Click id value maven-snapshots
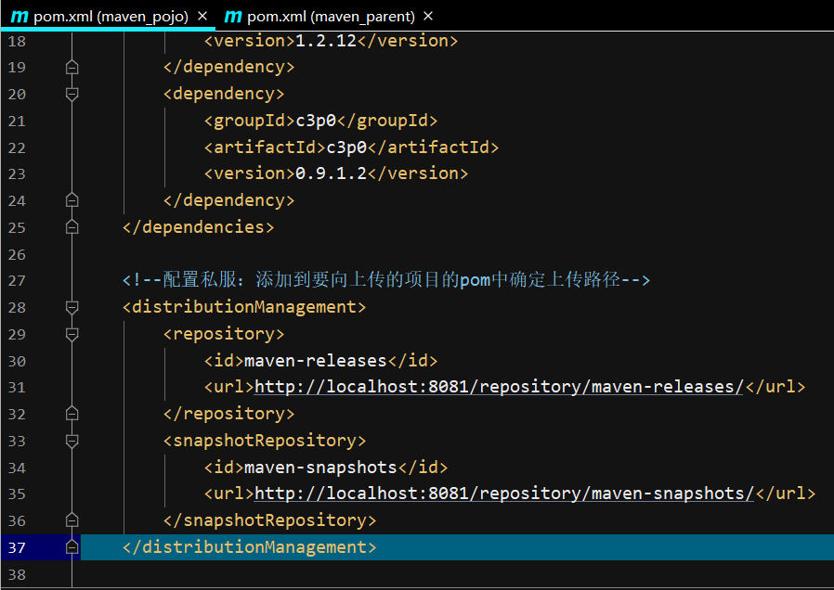 coord(320,468)
